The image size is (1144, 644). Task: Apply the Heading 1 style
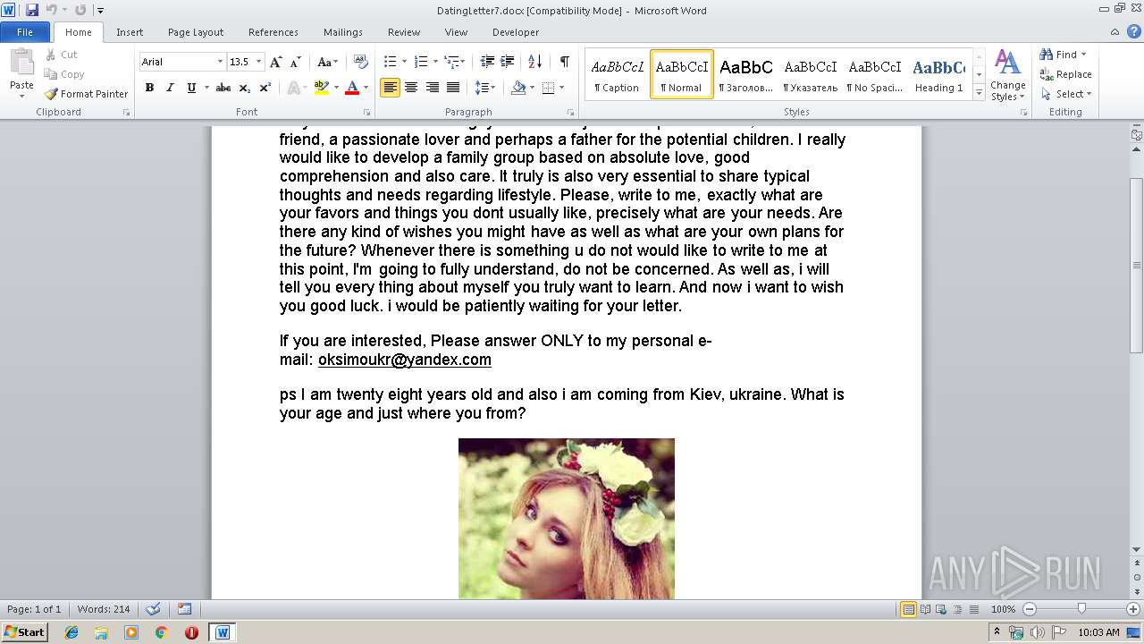[938, 74]
